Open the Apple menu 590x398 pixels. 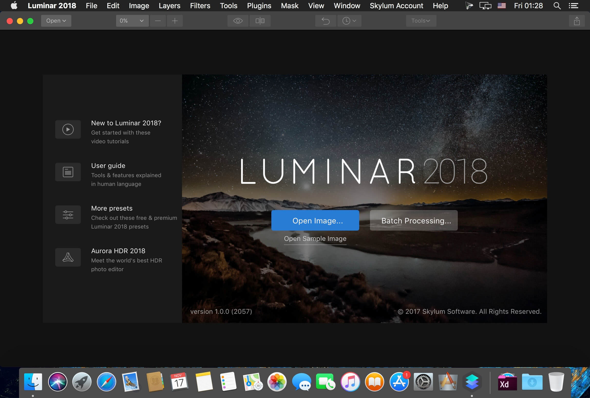(14, 6)
